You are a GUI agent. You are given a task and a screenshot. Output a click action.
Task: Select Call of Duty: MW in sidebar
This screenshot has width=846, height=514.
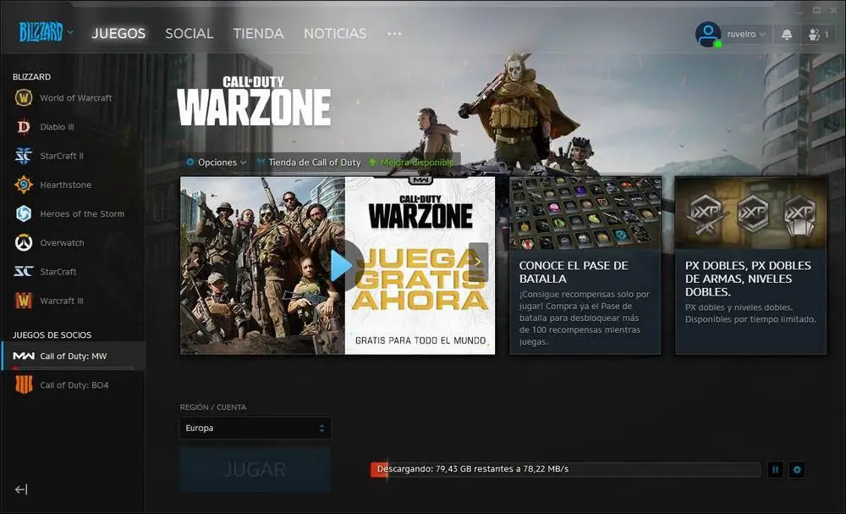click(x=73, y=356)
